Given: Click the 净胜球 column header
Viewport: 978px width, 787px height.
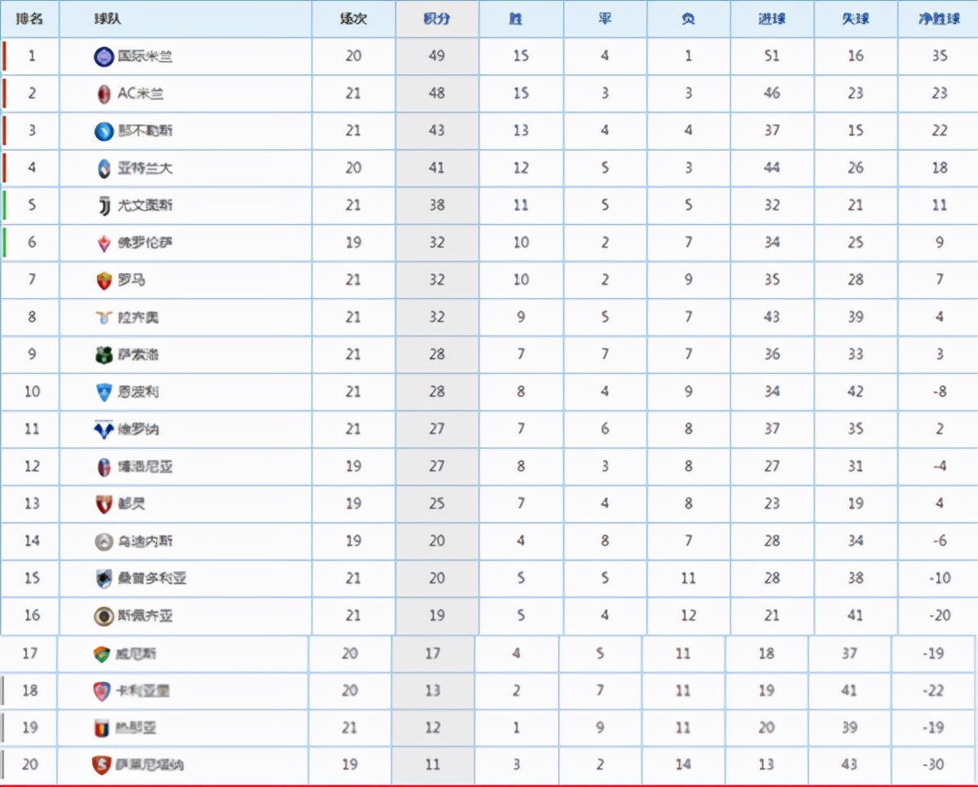Looking at the screenshot, I should (939, 19).
